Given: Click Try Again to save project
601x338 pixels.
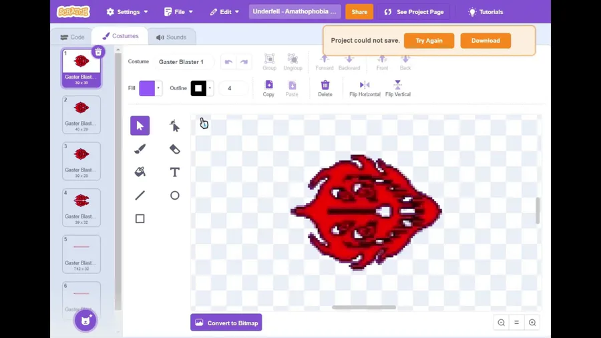Looking at the screenshot, I should 429,41.
